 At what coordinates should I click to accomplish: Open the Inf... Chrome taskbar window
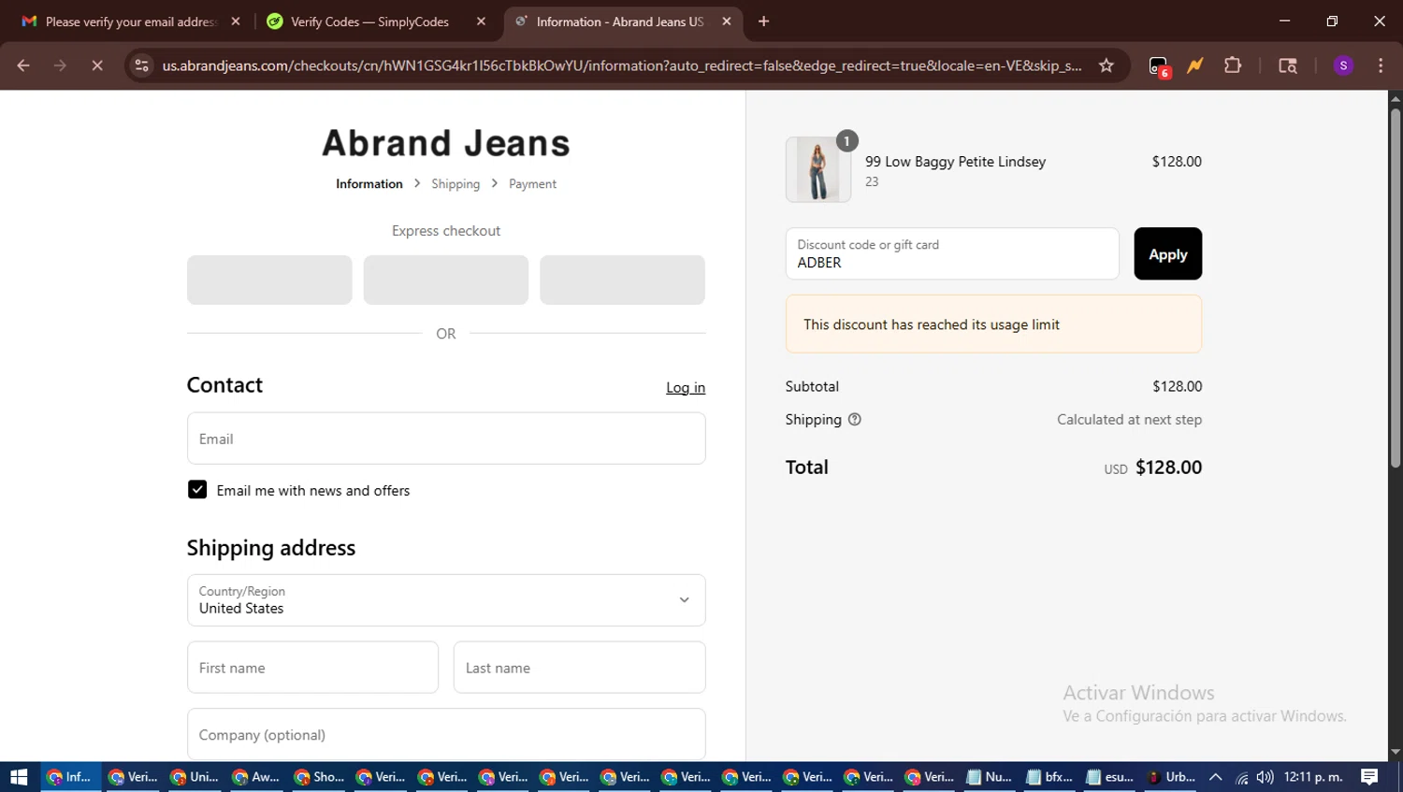click(71, 777)
